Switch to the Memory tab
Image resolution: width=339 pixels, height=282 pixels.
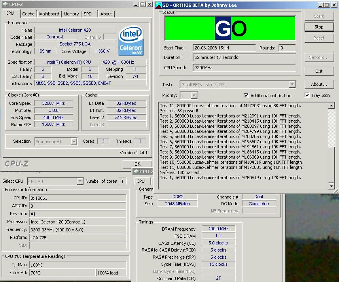coord(71,14)
